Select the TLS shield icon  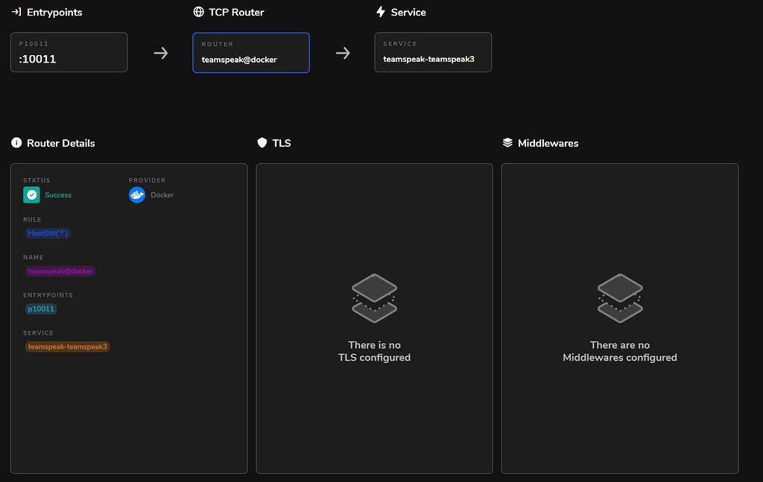(x=262, y=142)
